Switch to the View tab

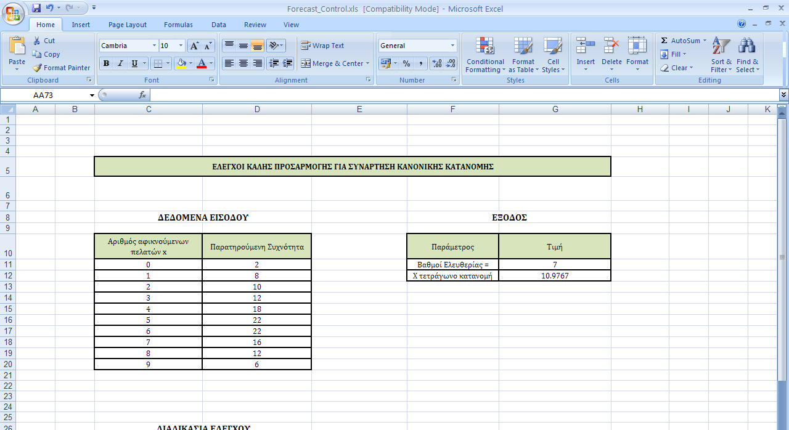point(292,25)
